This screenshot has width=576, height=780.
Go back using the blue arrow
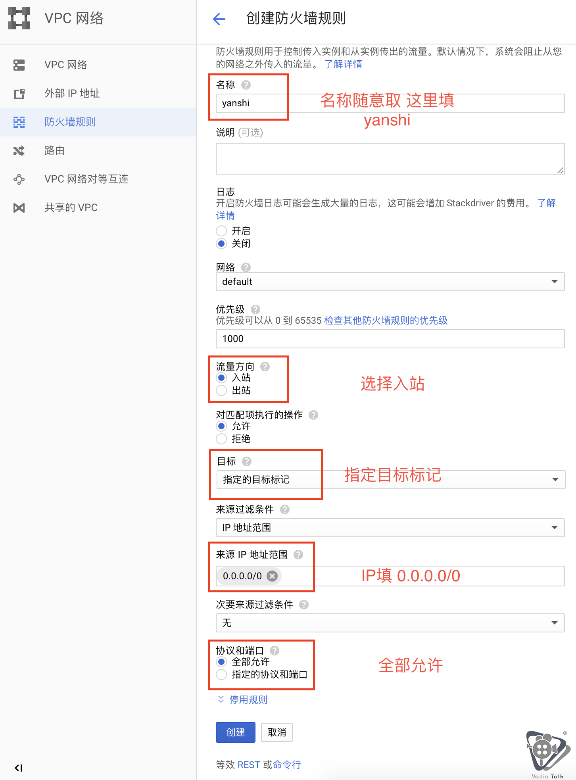219,19
